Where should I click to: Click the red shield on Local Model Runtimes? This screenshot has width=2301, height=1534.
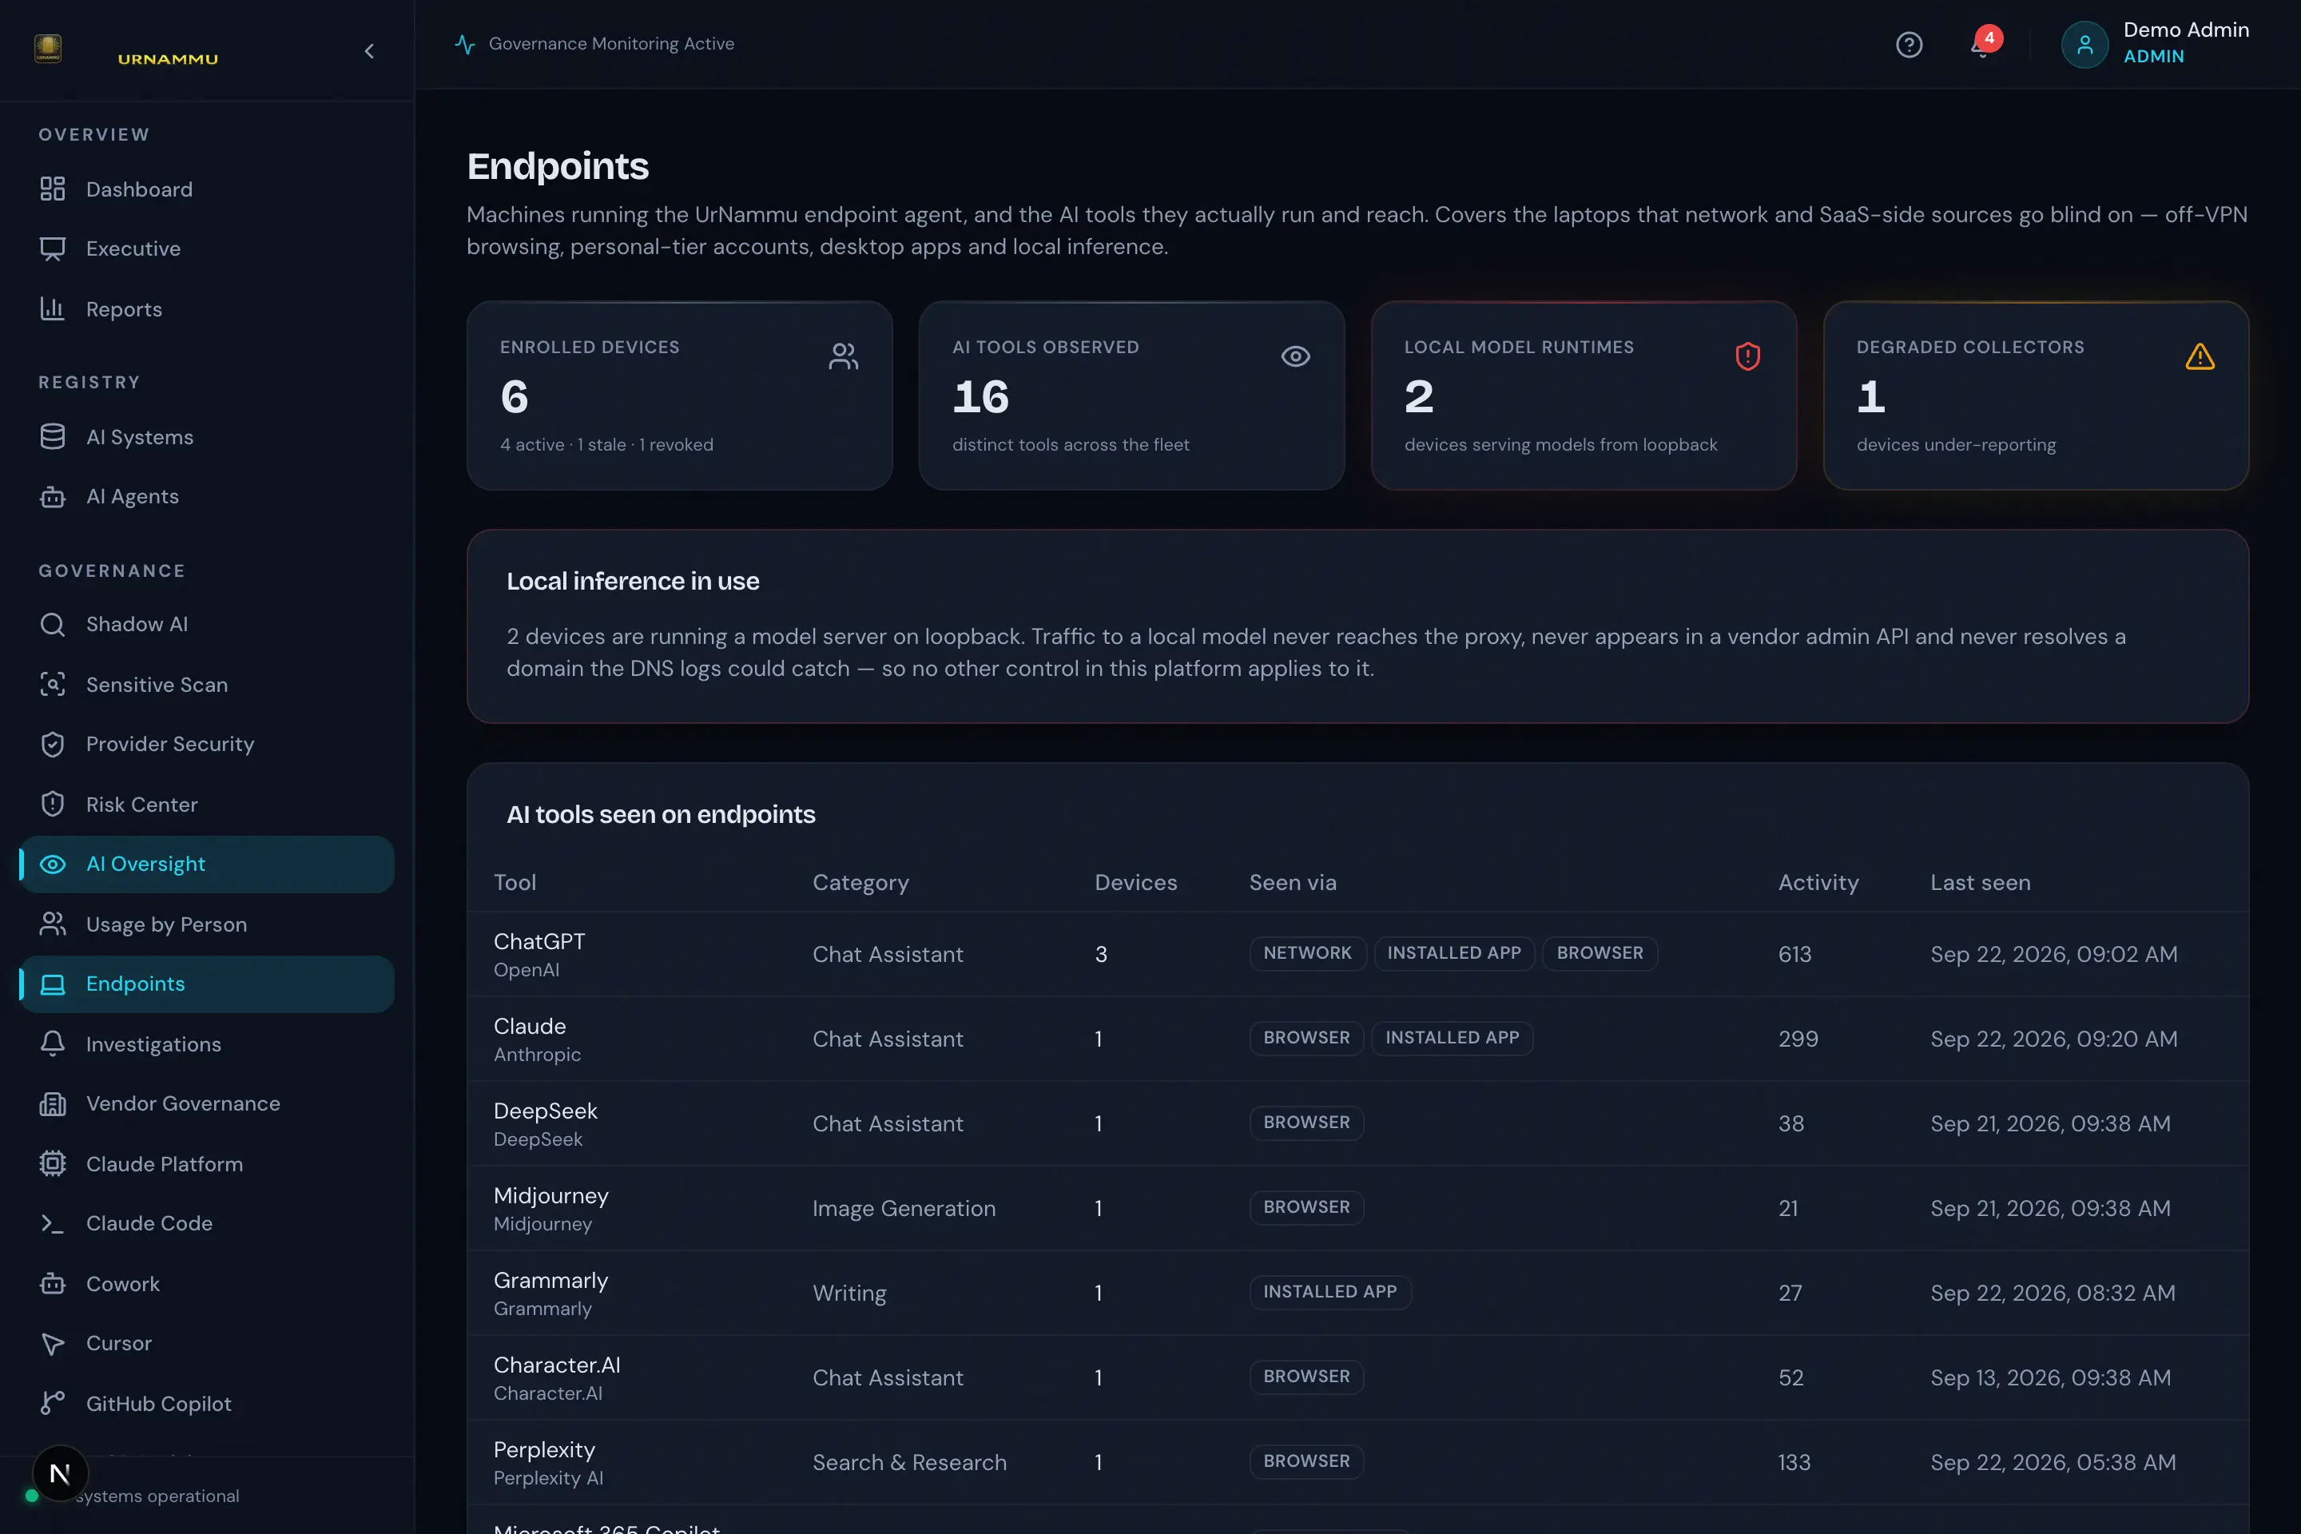1747,356
